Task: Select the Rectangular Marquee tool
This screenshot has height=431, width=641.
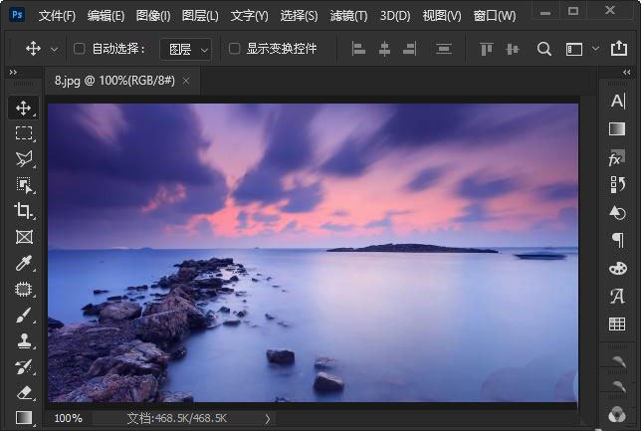Action: pyautogui.click(x=24, y=132)
